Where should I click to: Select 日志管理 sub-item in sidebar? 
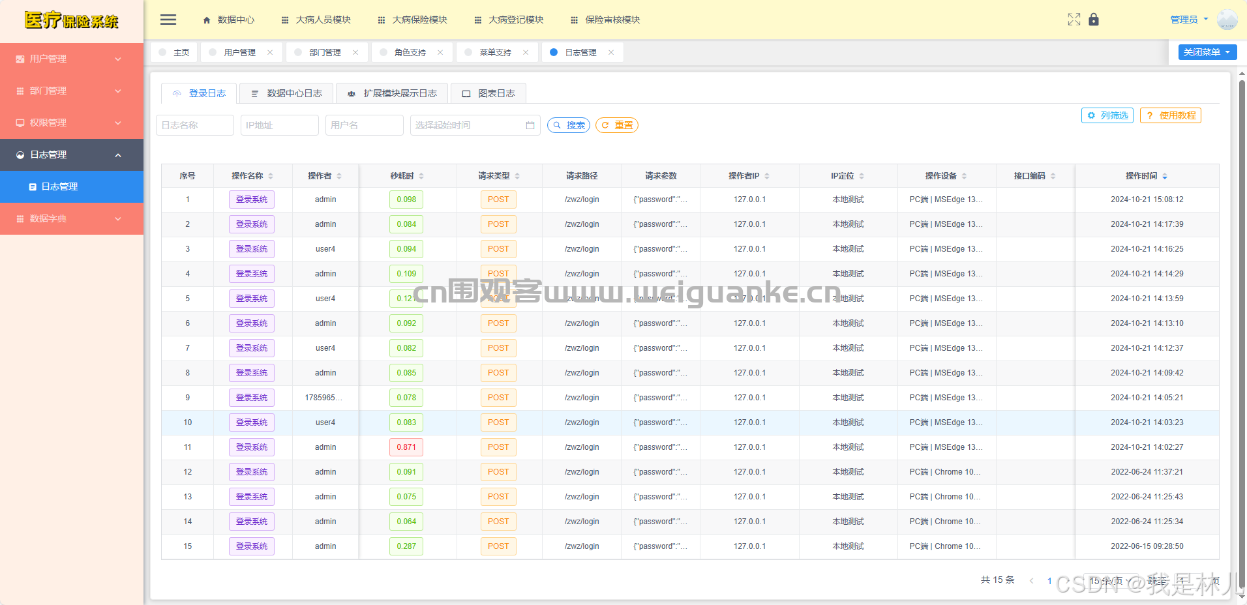pos(72,186)
